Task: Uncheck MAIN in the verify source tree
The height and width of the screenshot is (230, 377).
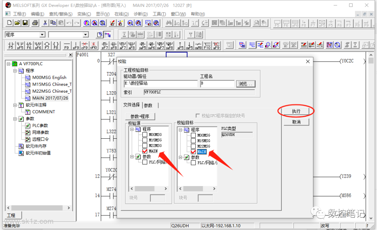Action: click(x=145, y=151)
